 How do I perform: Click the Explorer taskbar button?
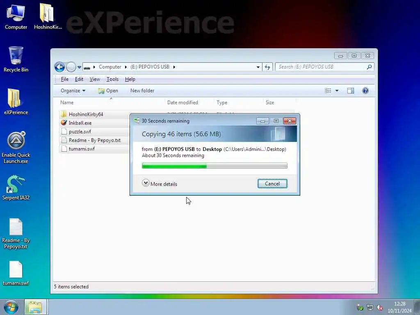coord(35,307)
